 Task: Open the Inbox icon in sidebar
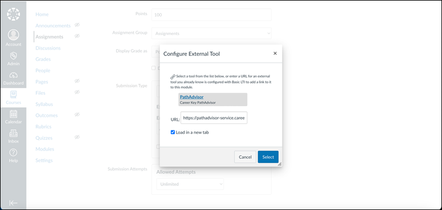click(13, 133)
